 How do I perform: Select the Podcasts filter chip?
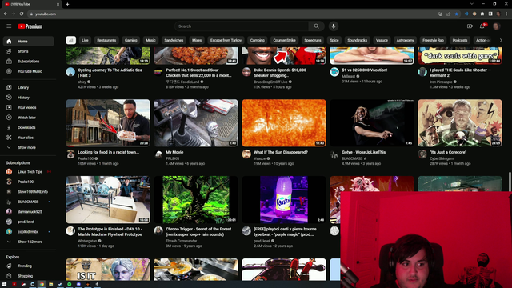coord(460,40)
